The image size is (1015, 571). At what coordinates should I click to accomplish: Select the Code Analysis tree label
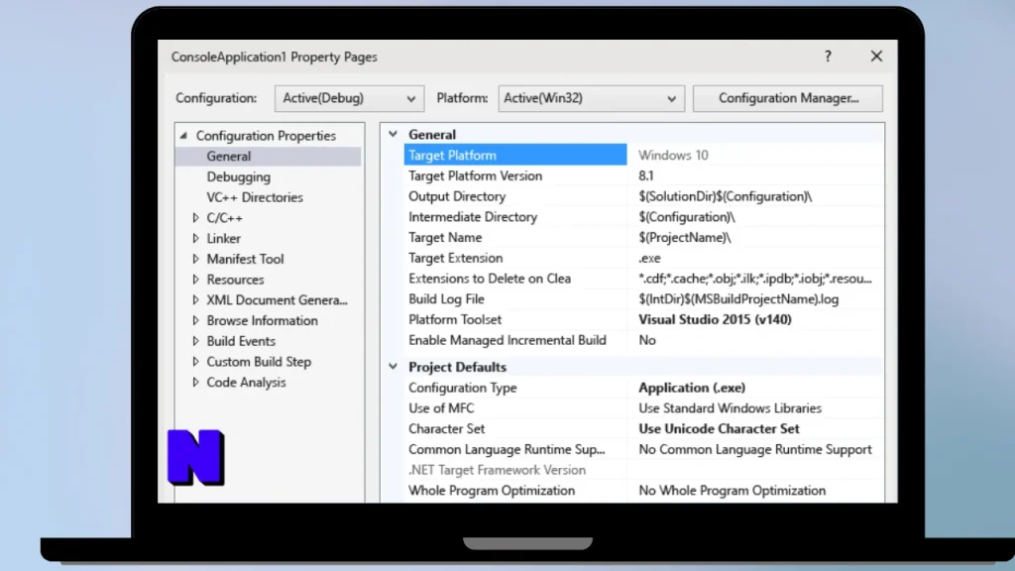246,383
